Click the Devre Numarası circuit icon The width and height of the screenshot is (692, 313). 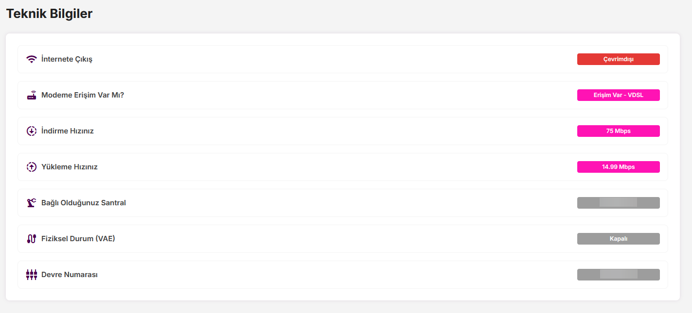[x=32, y=275]
